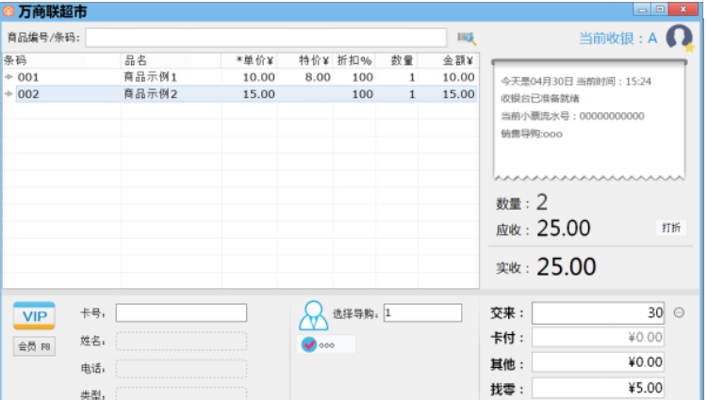Click the 卡付 field showing ¥0.00
This screenshot has width=707, height=400.
[598, 338]
